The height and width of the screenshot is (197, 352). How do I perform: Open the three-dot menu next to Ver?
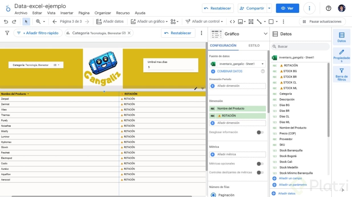[x=309, y=8]
